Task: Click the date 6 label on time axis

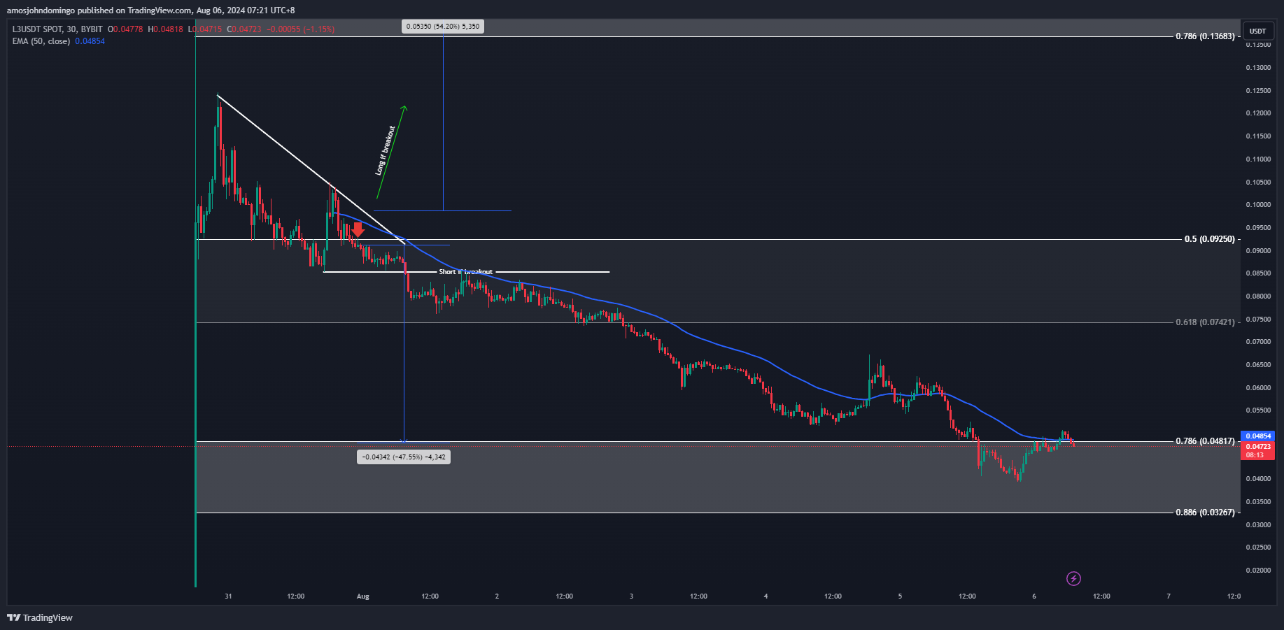Action: coord(1034,596)
